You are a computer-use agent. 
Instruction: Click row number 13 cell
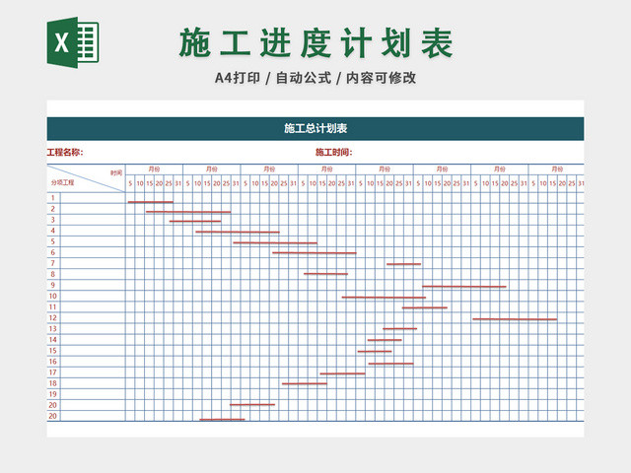coord(53,328)
